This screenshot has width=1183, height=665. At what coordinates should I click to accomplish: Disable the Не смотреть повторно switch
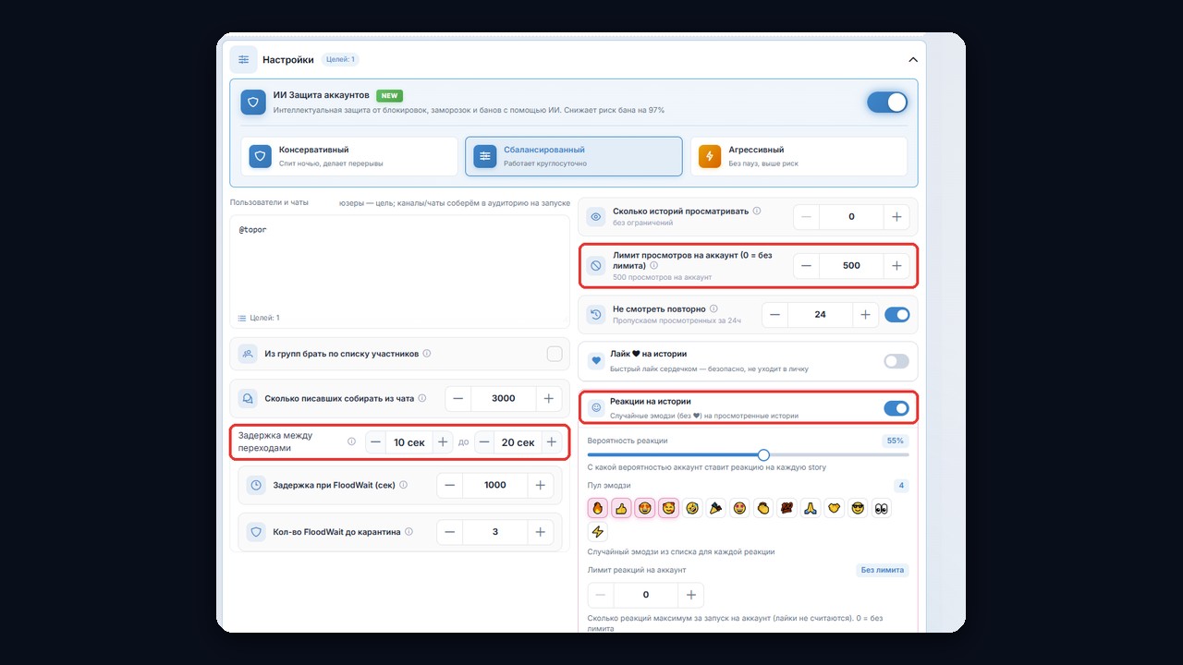click(896, 315)
